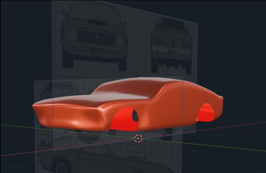Click inside the front wheel arch opening
This screenshot has height=173, width=266.
pyautogui.click(x=125, y=119)
